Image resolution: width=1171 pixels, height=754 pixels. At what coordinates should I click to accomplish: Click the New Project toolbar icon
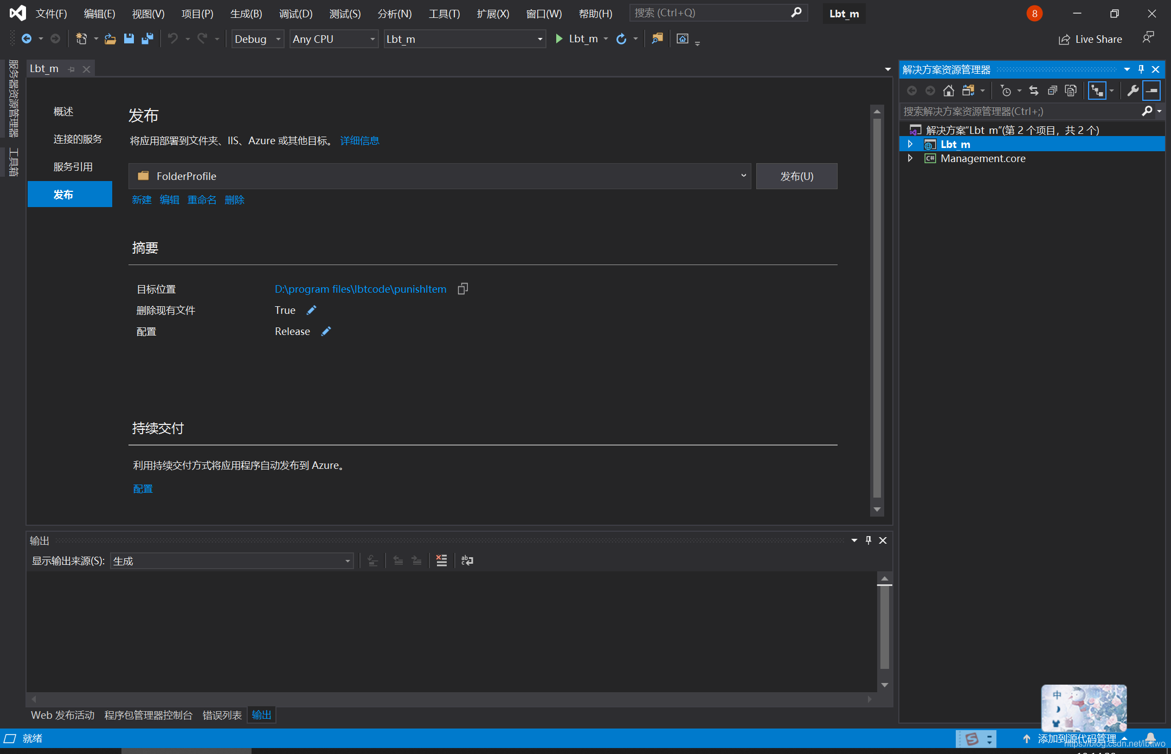pyautogui.click(x=81, y=39)
